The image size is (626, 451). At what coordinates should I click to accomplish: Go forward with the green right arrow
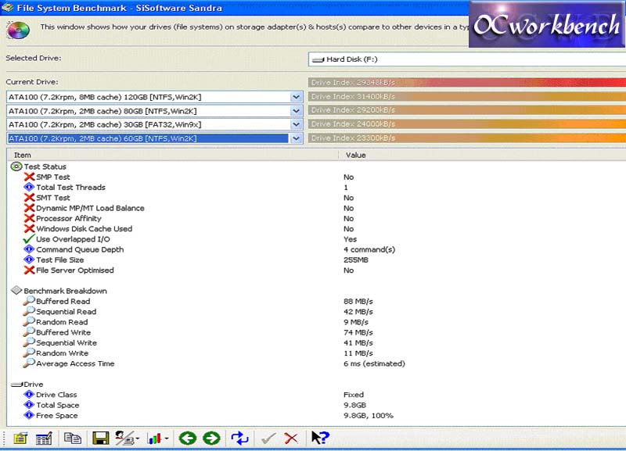211,438
